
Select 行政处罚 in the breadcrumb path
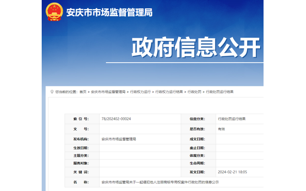[194, 92]
